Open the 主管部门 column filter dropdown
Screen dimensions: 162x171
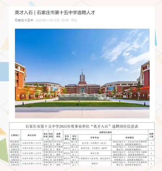point(19,139)
